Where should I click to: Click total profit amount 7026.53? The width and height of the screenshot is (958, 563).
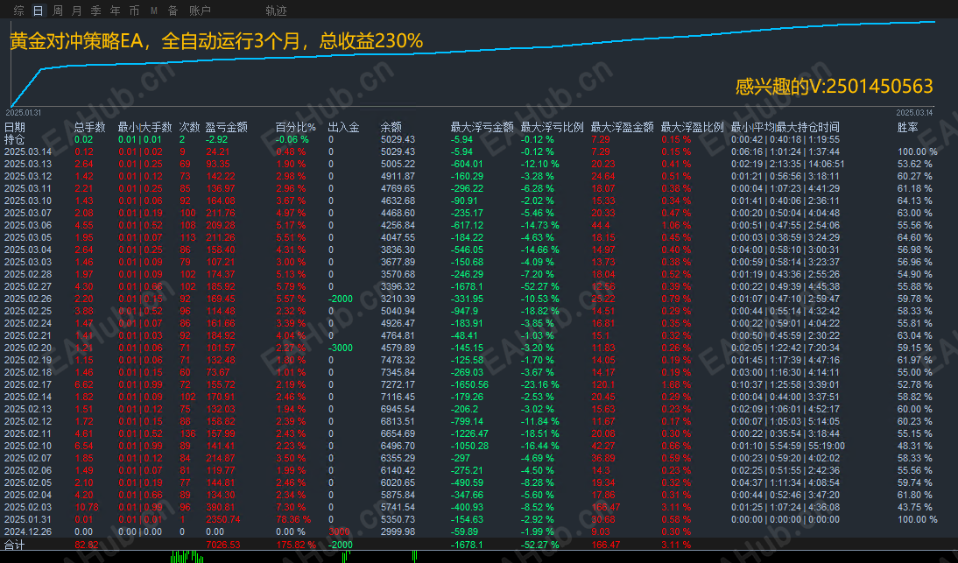[x=223, y=545]
